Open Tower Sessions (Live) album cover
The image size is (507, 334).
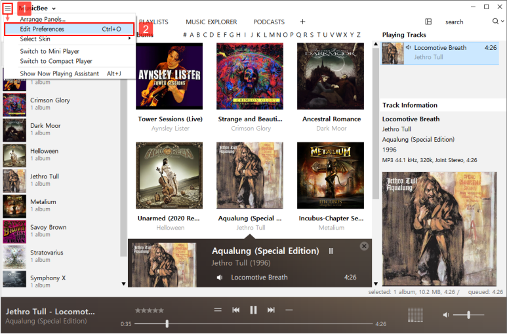click(x=169, y=76)
